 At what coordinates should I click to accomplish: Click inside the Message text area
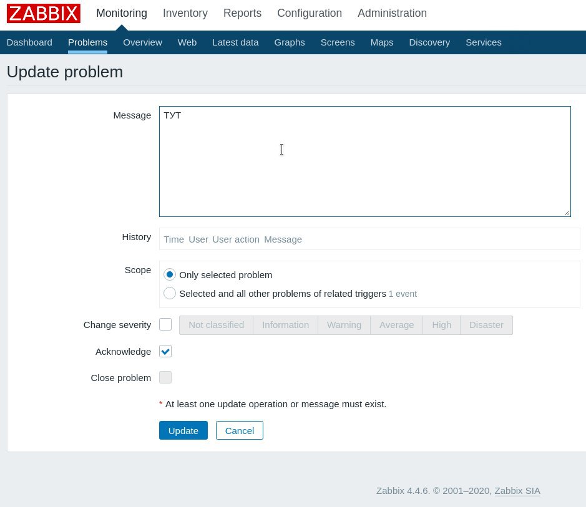tap(364, 162)
